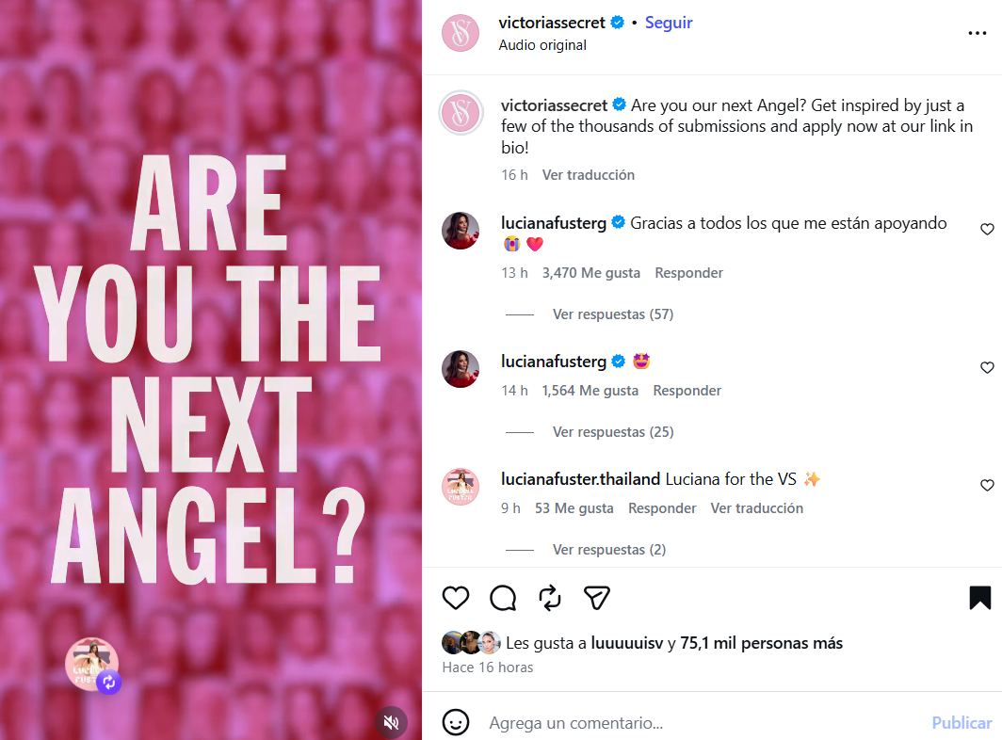This screenshot has height=740, width=1002.
Task: Like the lucianafuster.thailand comment
Action: pyautogui.click(x=987, y=485)
